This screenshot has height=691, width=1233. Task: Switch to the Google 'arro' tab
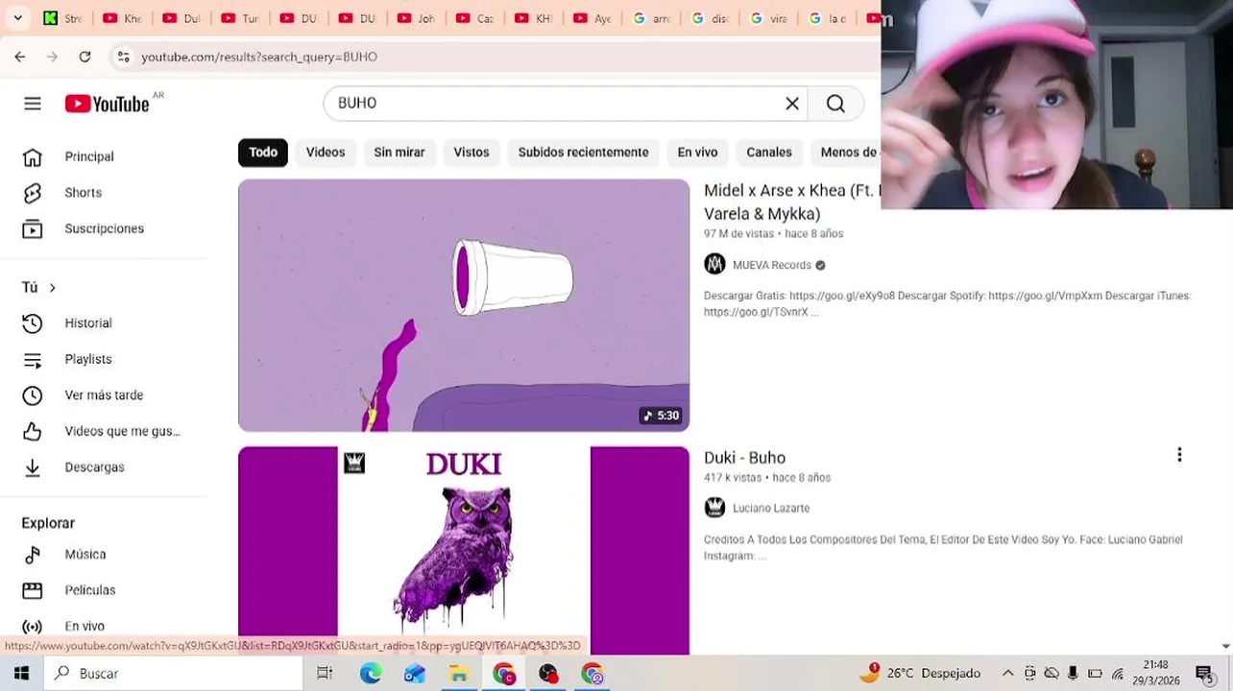[x=650, y=18]
